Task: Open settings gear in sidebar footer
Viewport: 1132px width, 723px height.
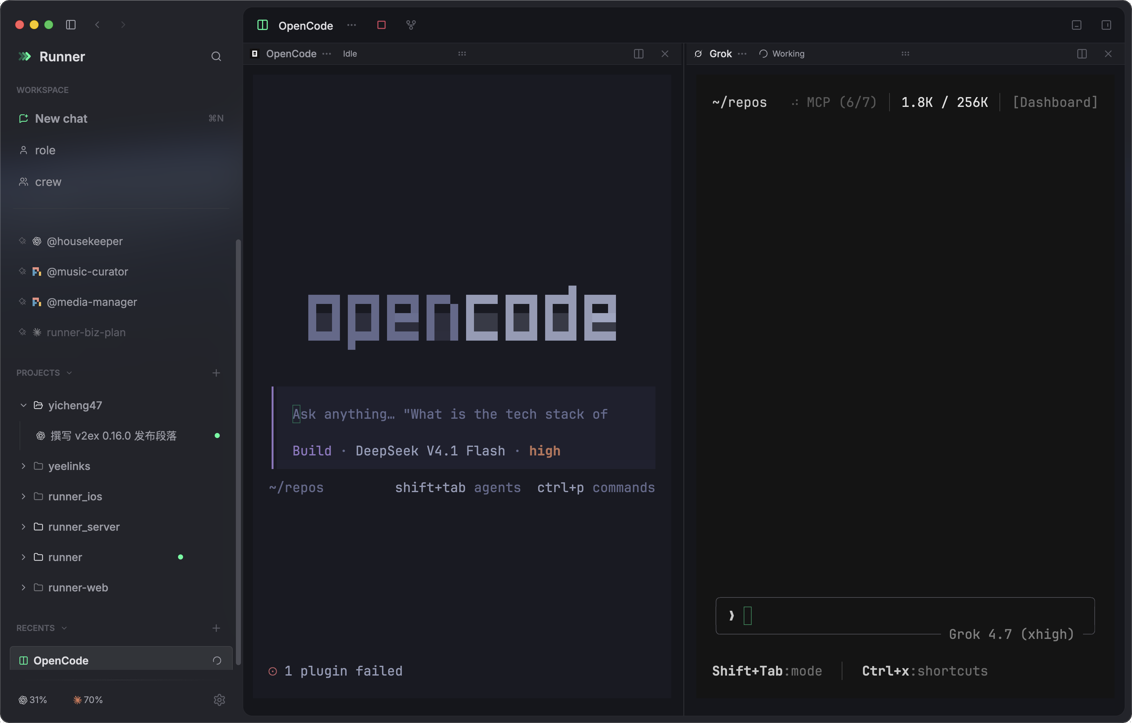Action: click(219, 700)
